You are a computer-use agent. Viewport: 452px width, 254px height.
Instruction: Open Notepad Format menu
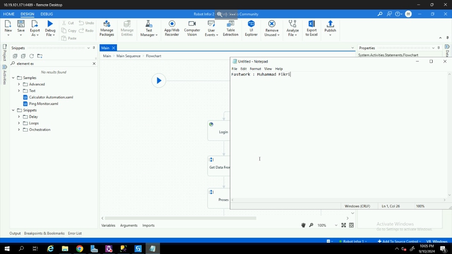pos(255,69)
